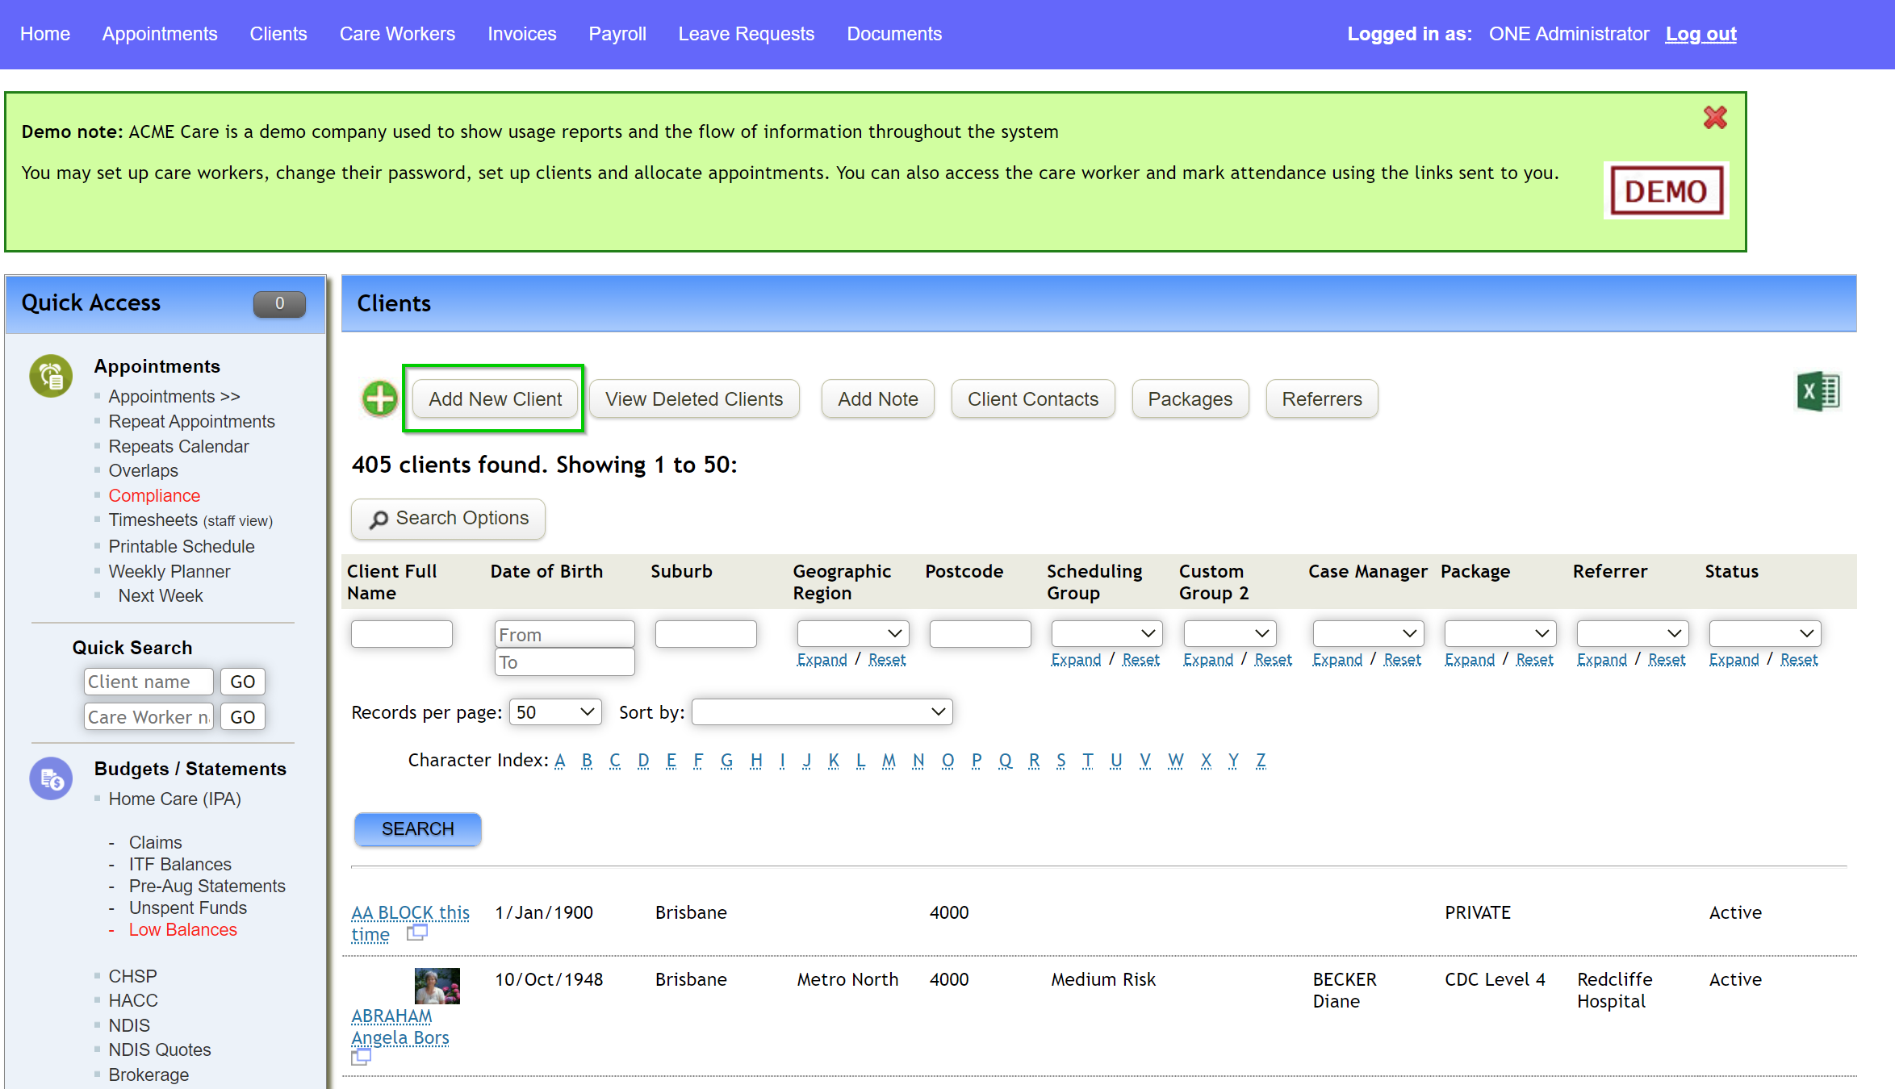Open the Low Balances report link

coord(183,929)
